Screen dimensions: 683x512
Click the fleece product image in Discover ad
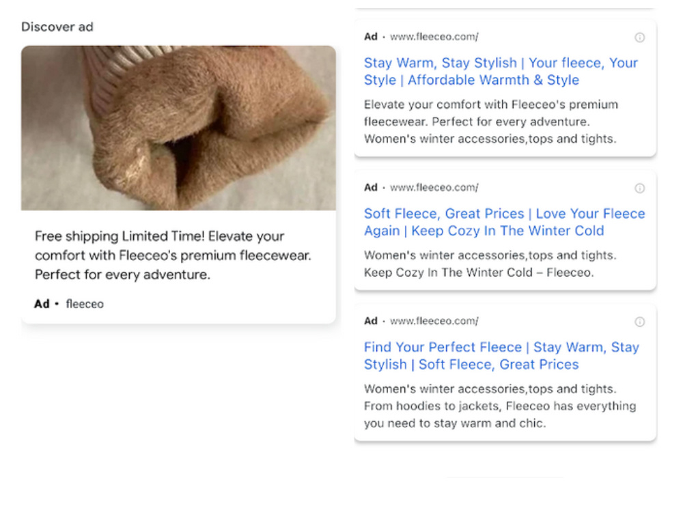coord(178,128)
